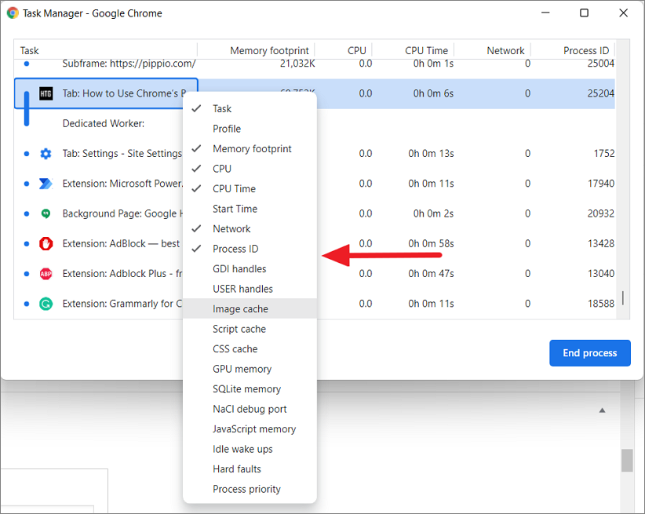
Task: Click the task list vertical scrollbar
Action: click(x=624, y=297)
